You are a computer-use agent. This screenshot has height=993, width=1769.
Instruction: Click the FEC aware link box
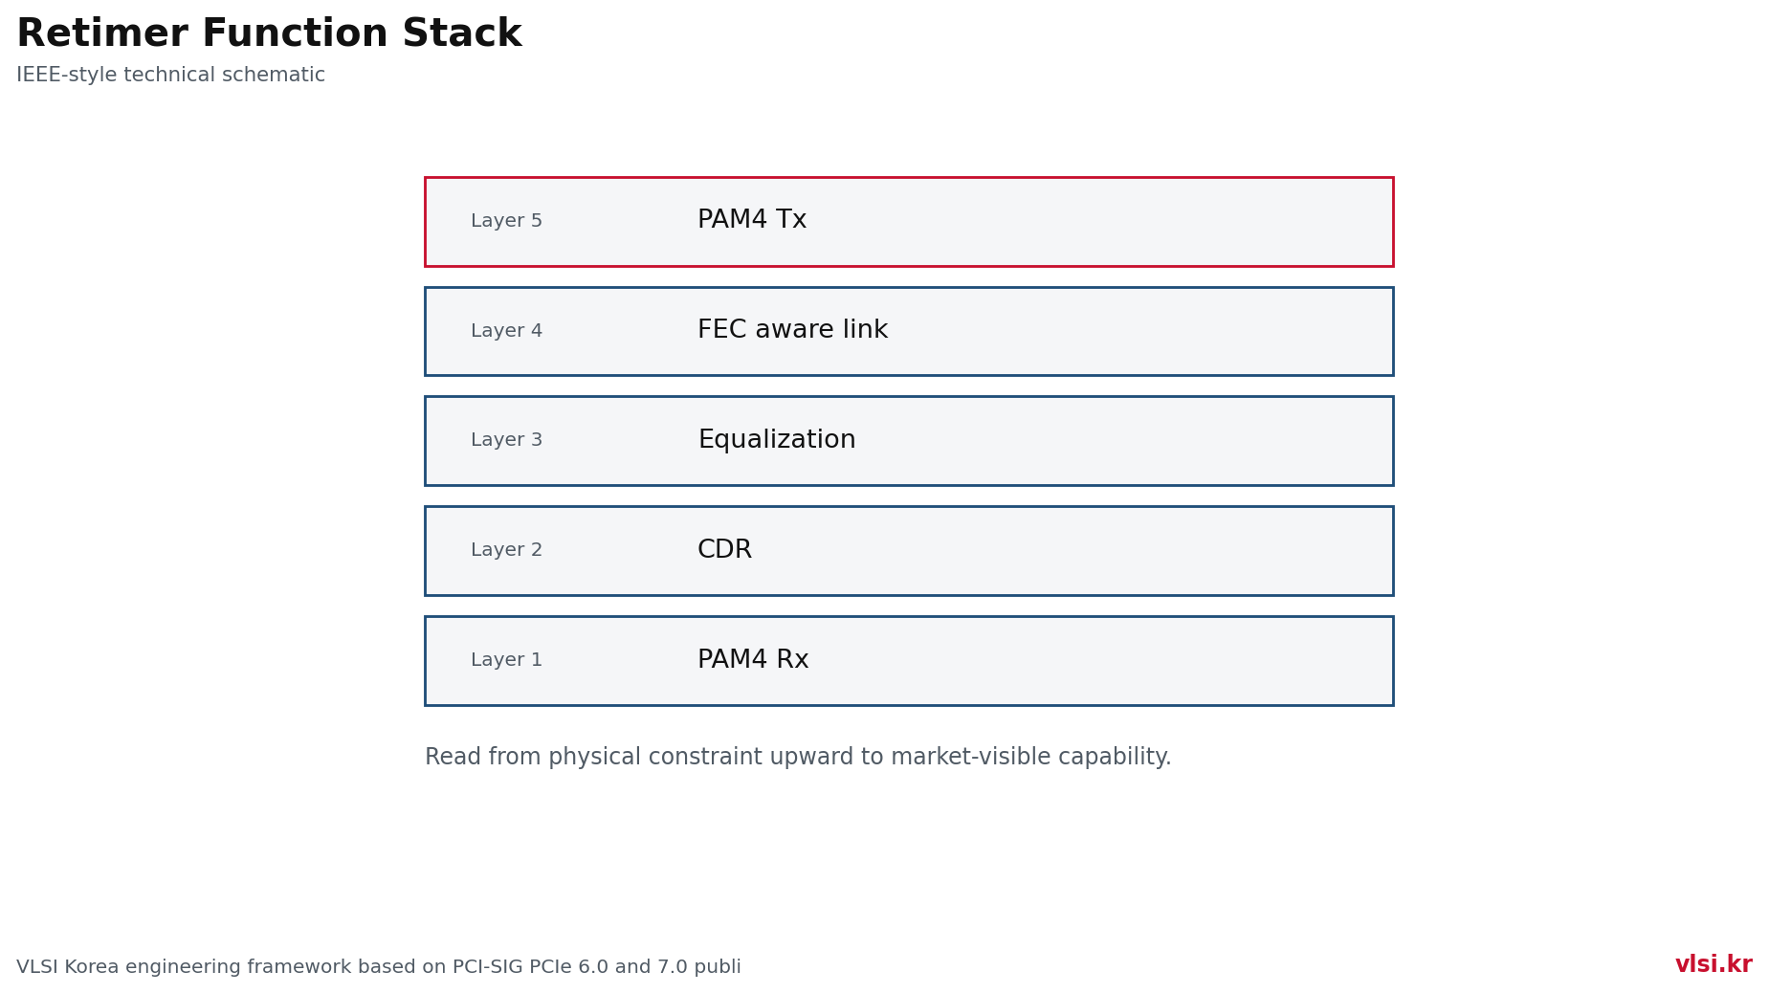[x=909, y=331]
